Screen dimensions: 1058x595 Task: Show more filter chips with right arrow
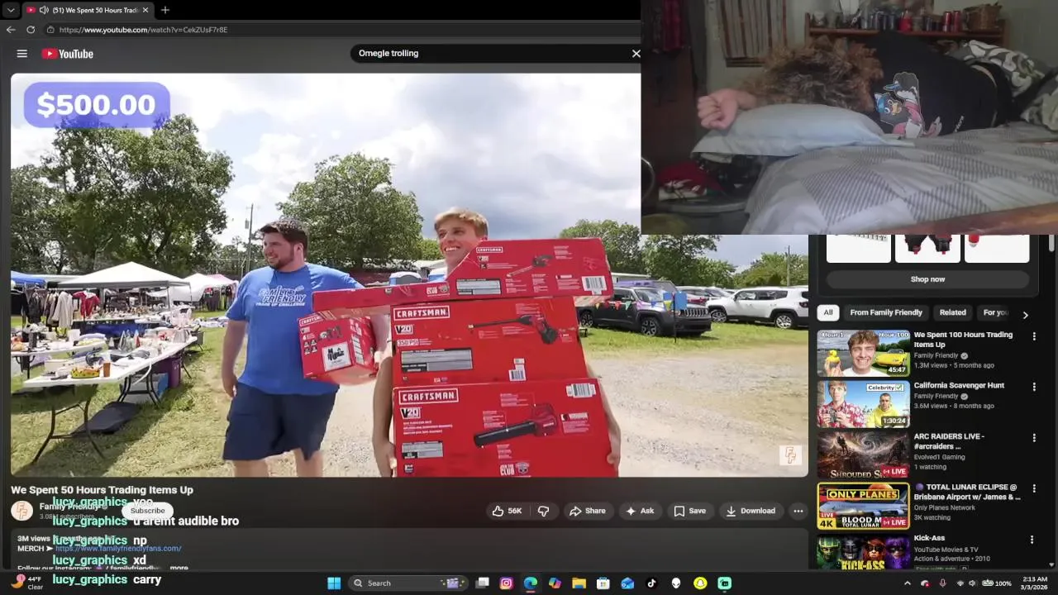(x=1025, y=315)
